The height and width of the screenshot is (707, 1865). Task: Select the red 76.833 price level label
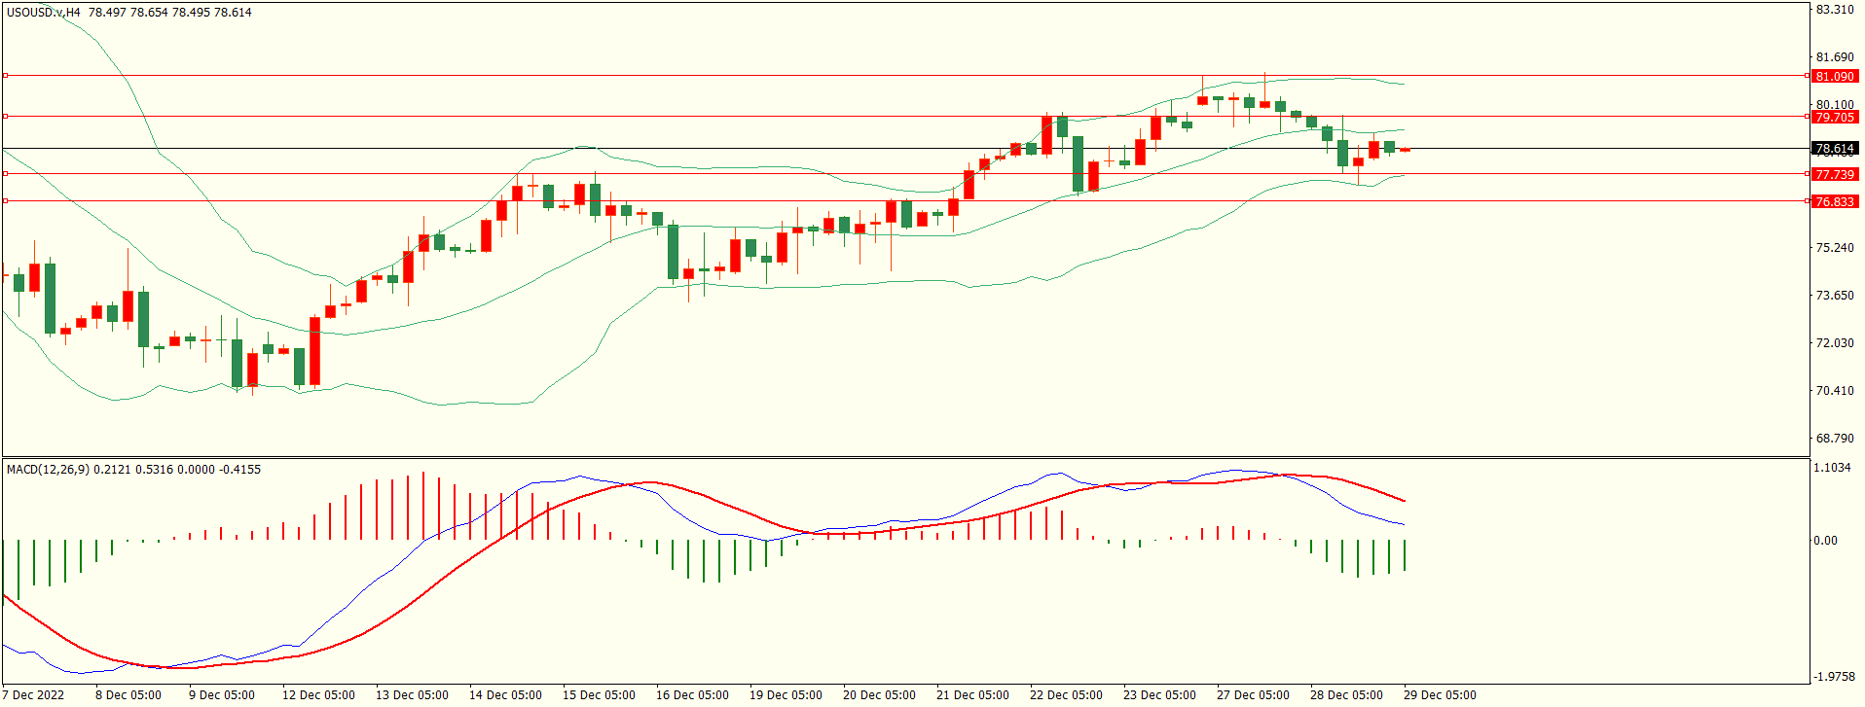1834,201
